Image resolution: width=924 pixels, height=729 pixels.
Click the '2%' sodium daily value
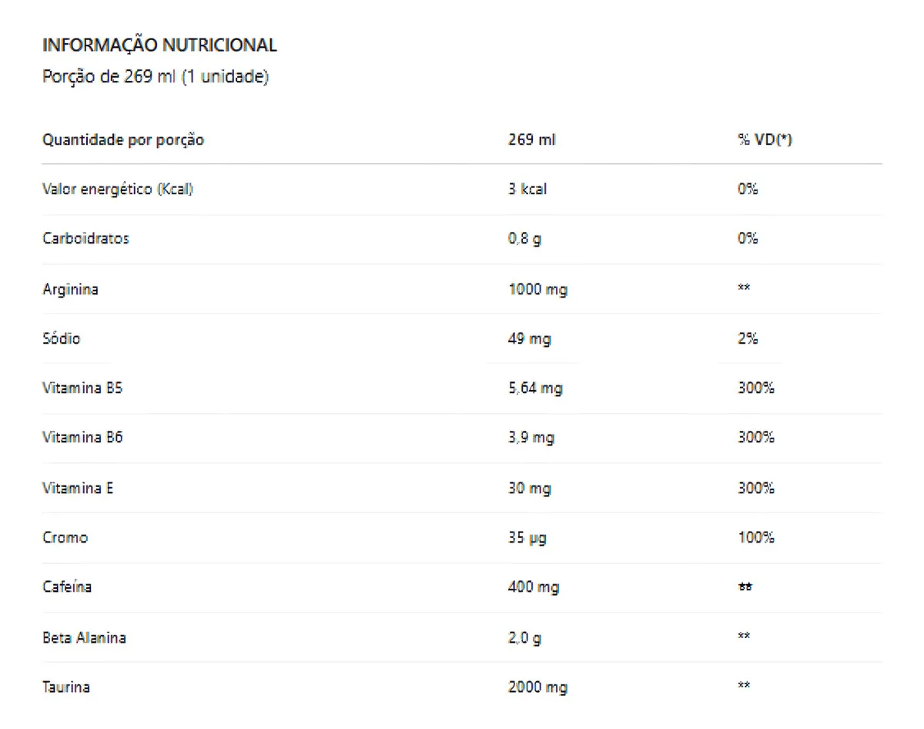[x=748, y=338]
